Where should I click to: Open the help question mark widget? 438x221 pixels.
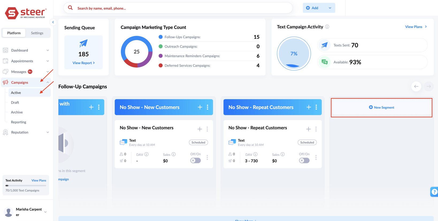tap(434, 192)
